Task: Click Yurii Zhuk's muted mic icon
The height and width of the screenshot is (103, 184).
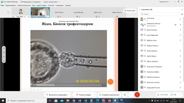Action: click(180, 19)
